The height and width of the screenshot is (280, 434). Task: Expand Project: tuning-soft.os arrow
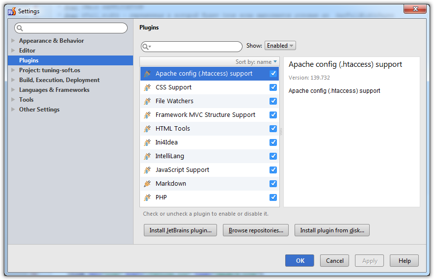(x=13, y=70)
